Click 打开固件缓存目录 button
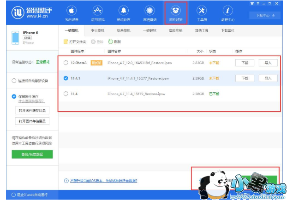This screenshot has height=201, width=287. 32,110
